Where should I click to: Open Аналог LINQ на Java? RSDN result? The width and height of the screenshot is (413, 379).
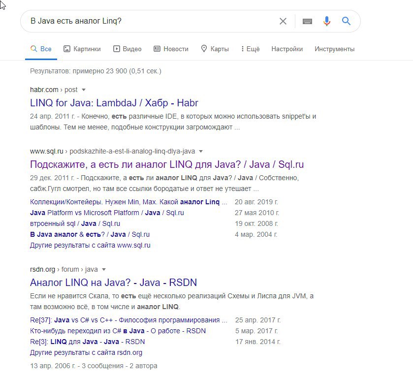pyautogui.click(x=113, y=283)
